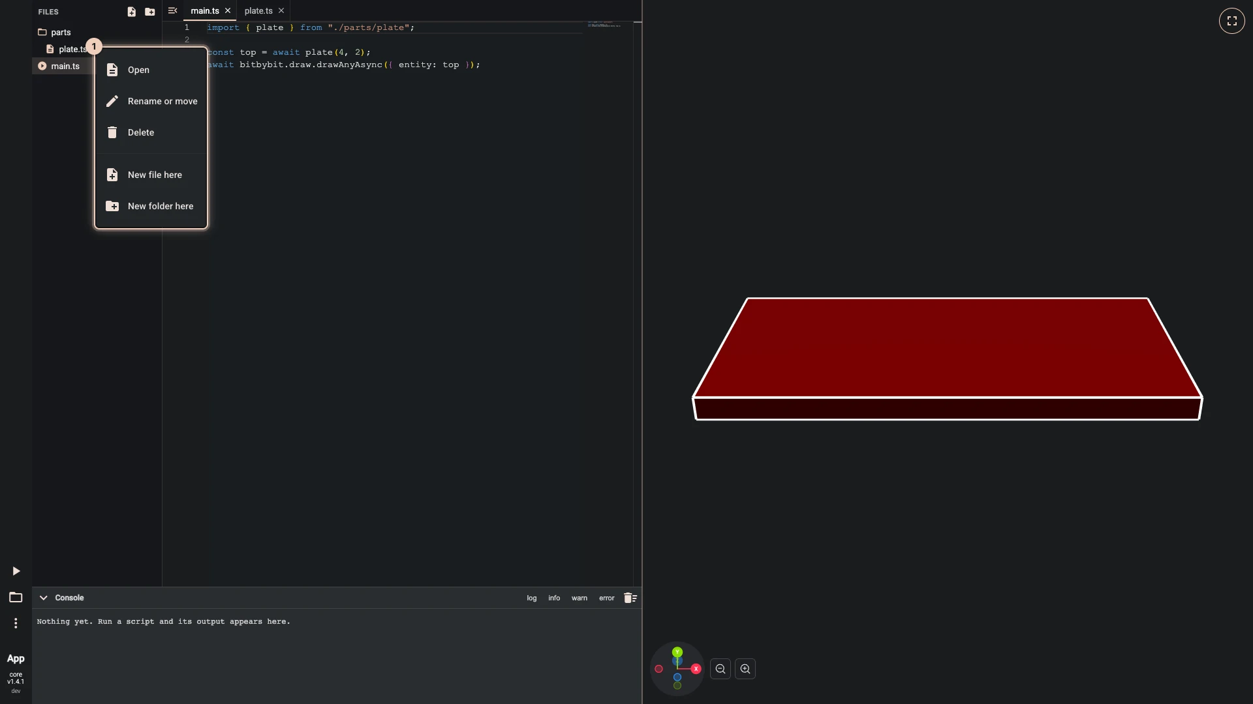The image size is (1253, 704).
Task: Open the three-dot more options menu
Action: pos(16,623)
